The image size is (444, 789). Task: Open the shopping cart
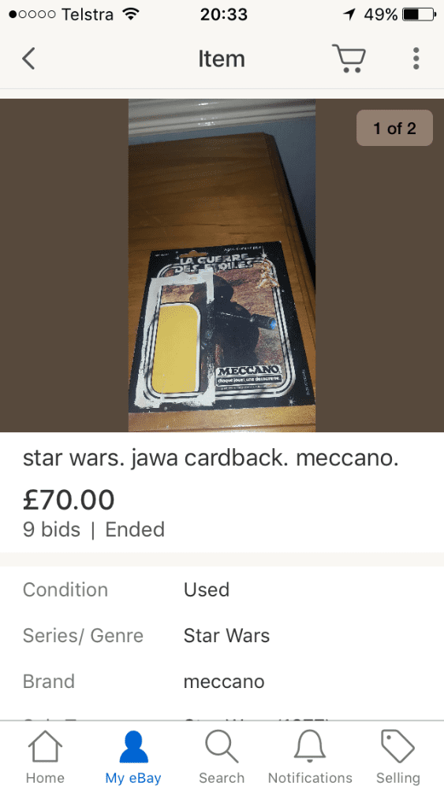[349, 58]
